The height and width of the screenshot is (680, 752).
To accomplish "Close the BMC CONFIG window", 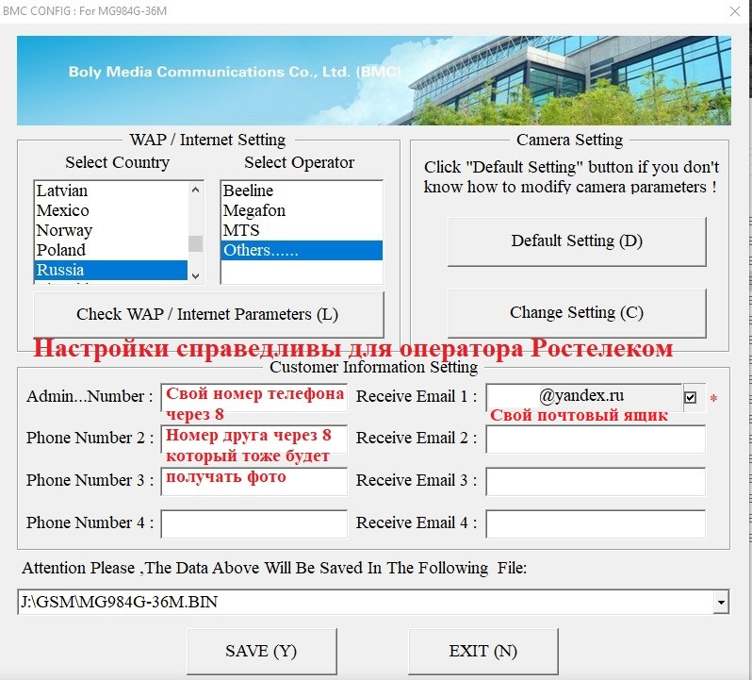I will coord(735,11).
